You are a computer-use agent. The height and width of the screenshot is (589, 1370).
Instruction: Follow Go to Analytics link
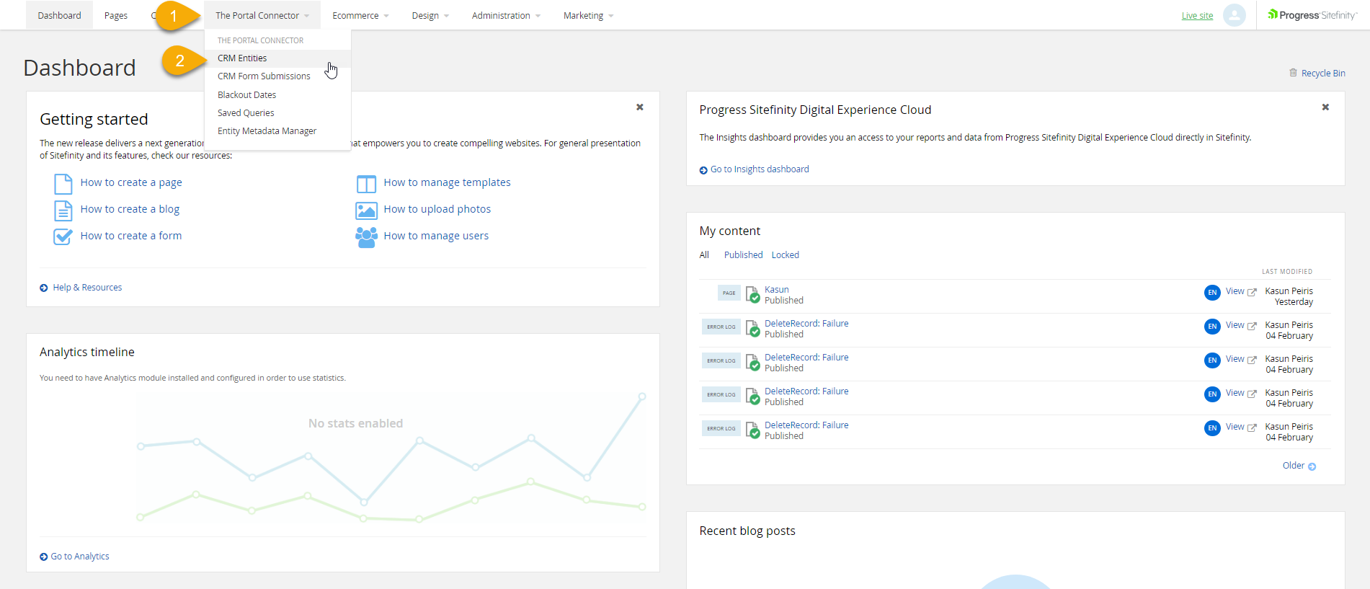(80, 557)
